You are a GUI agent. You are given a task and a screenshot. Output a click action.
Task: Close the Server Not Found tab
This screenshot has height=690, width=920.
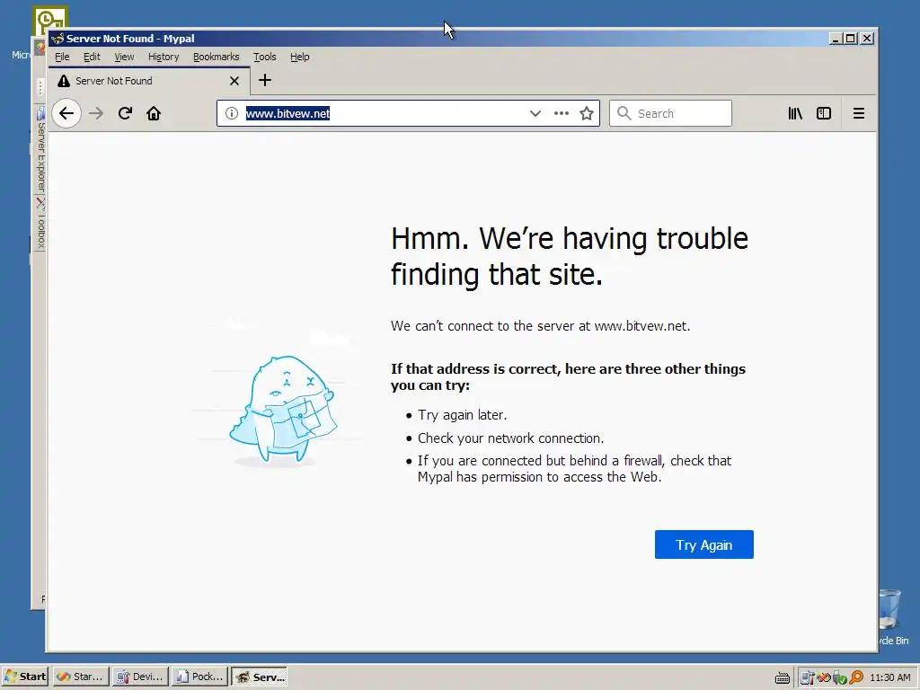234,81
